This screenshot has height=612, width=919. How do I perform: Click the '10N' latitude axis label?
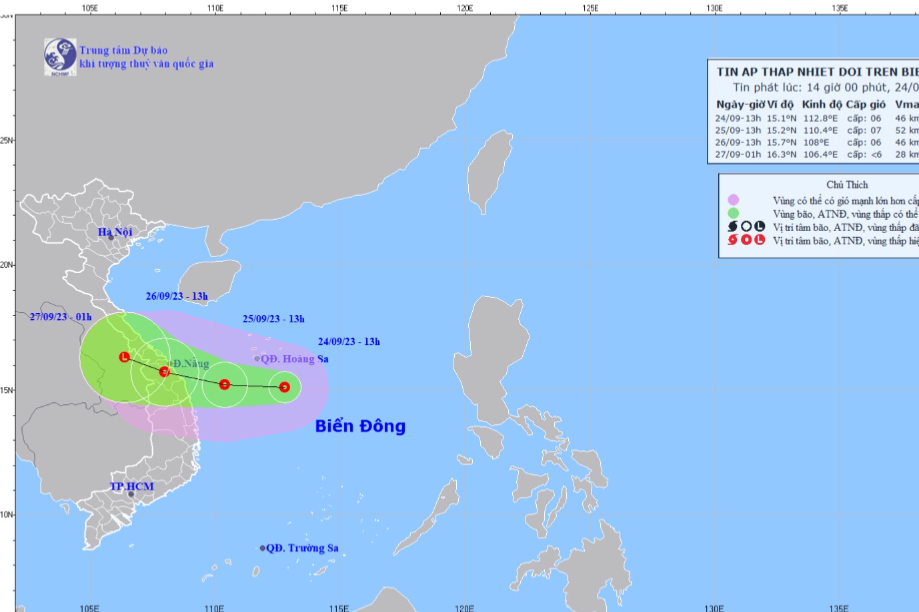click(x=6, y=515)
